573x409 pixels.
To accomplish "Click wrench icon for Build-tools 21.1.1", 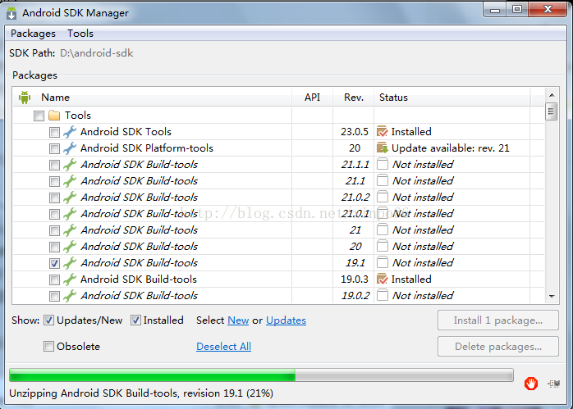I will [70, 165].
